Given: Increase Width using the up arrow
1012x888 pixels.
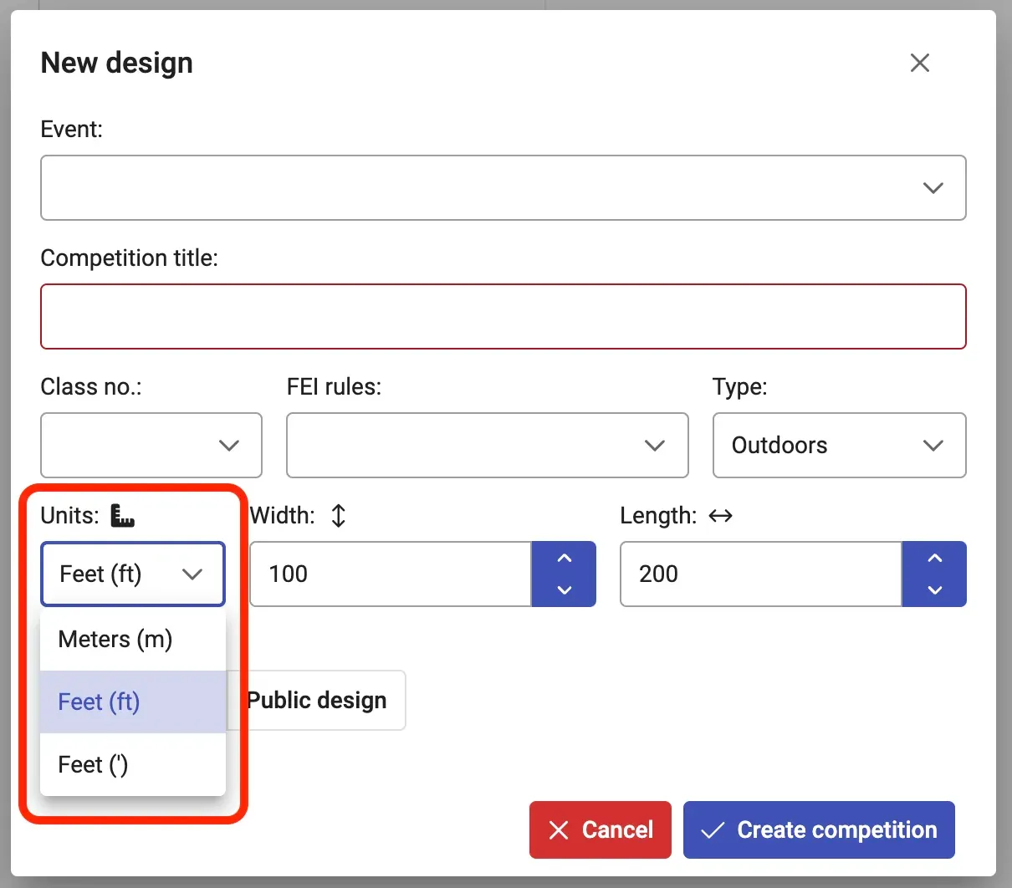Looking at the screenshot, I should click(x=564, y=559).
